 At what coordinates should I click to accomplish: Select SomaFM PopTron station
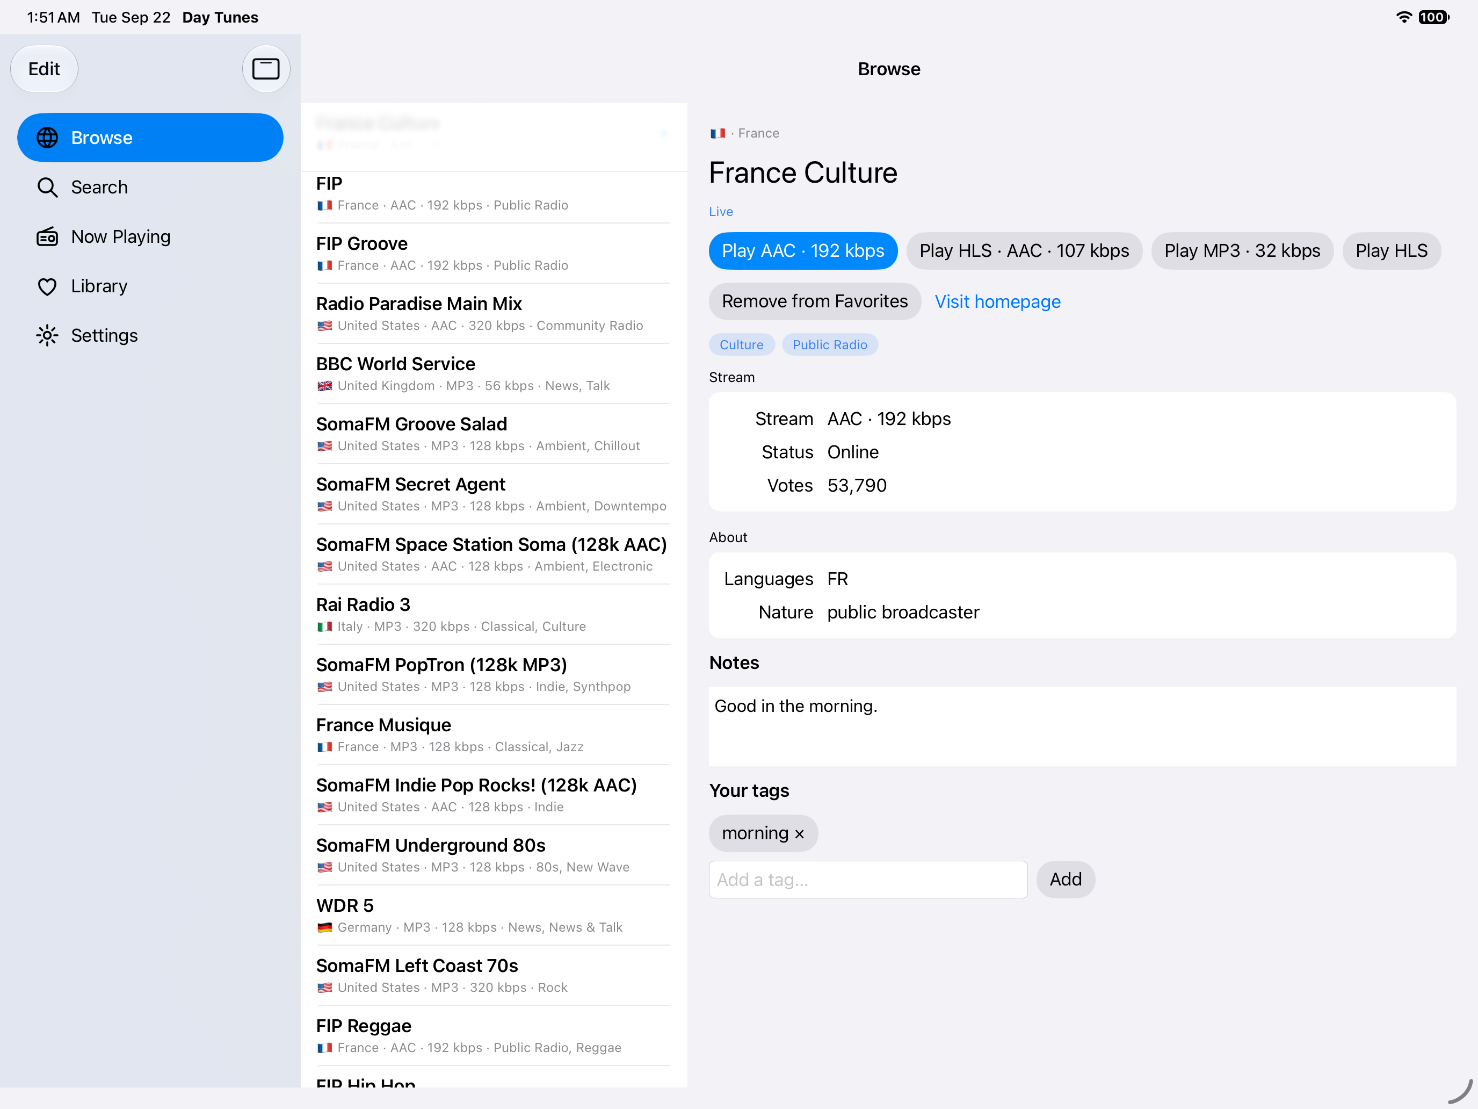coord(493,674)
